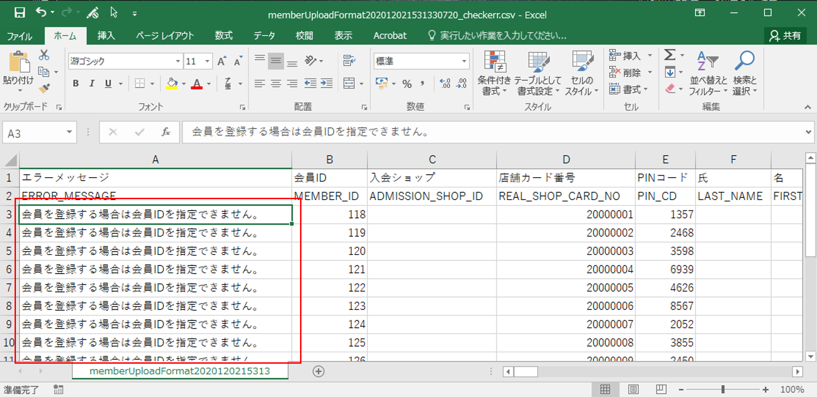The image size is (817, 397).
Task: Open the 挿入 ribbon tab
Action: tap(106, 36)
